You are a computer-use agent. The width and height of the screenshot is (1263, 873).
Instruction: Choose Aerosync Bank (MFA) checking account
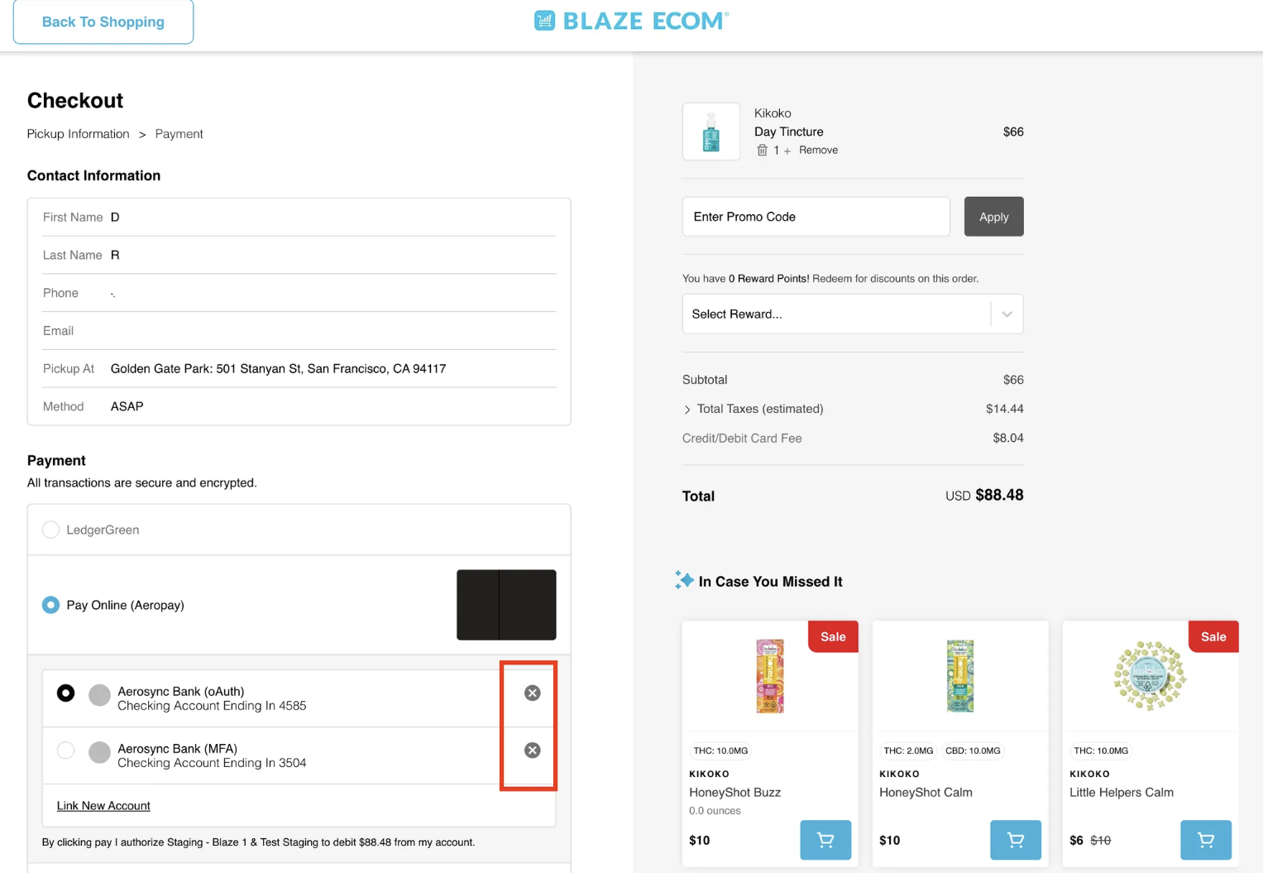66,750
